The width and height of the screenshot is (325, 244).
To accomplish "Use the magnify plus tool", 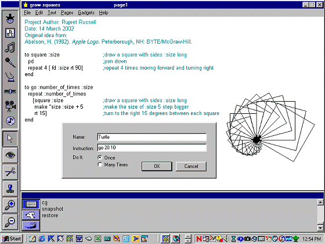I will tap(10, 205).
